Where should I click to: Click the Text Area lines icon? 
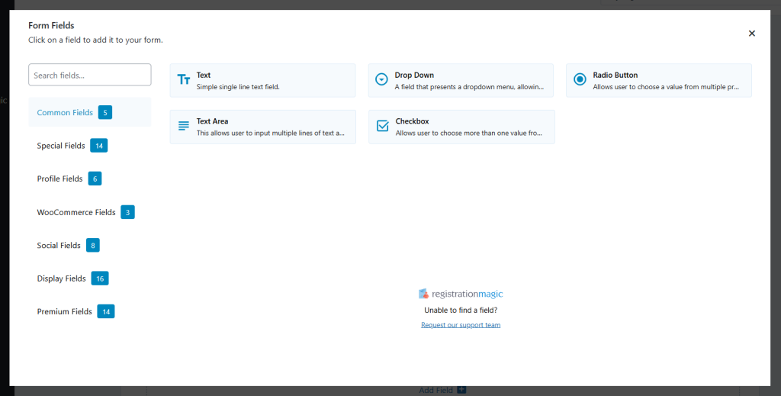[x=183, y=126]
